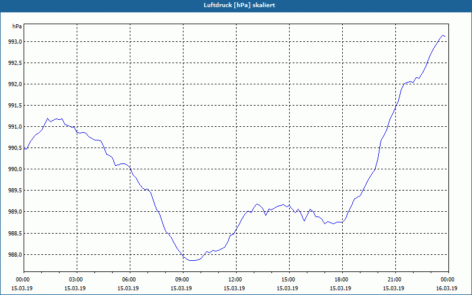
Task: Select the 991,5 y-axis label
Action: click(x=15, y=106)
